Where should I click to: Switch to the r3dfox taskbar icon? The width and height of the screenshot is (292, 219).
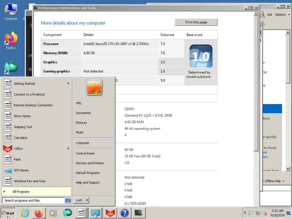click(x=110, y=213)
